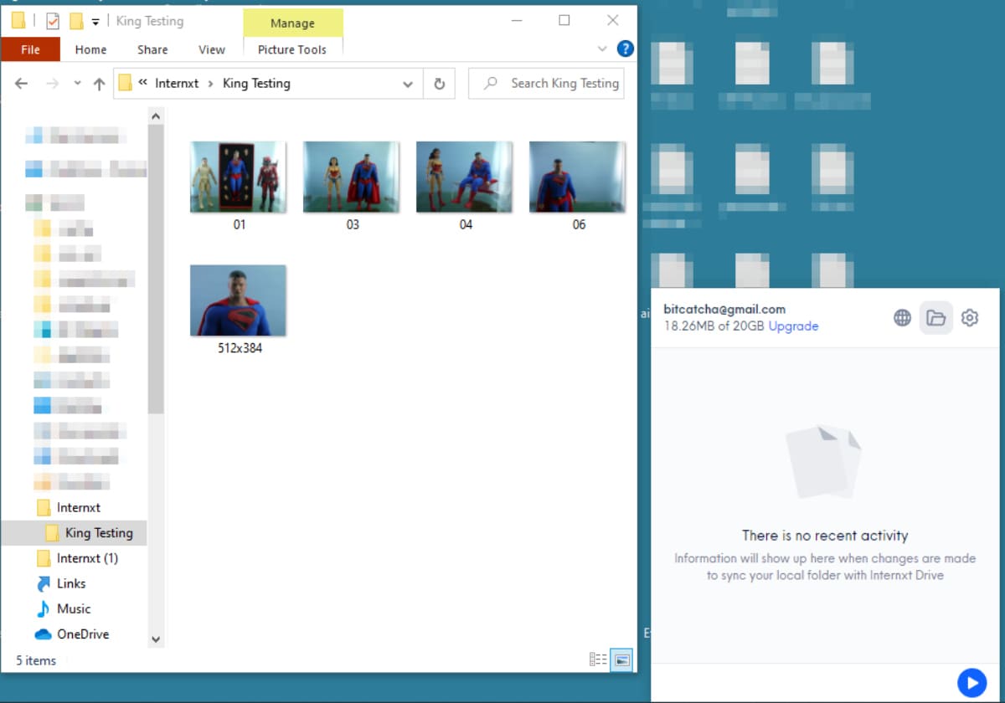Open Internxt settings gear icon
The width and height of the screenshot is (1005, 703).
[x=970, y=318]
